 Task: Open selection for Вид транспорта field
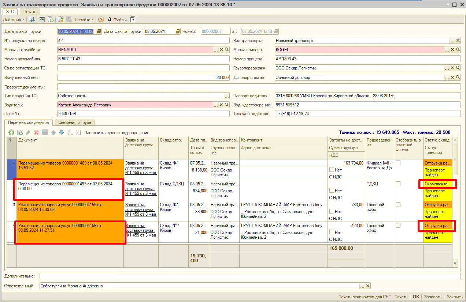(452, 41)
